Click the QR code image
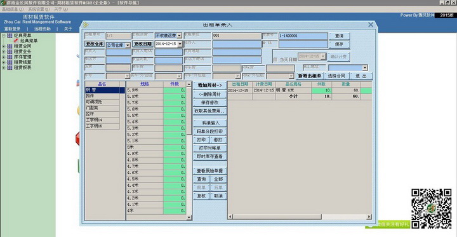This screenshot has height=237, width=457. pyautogui.click(x=432, y=208)
